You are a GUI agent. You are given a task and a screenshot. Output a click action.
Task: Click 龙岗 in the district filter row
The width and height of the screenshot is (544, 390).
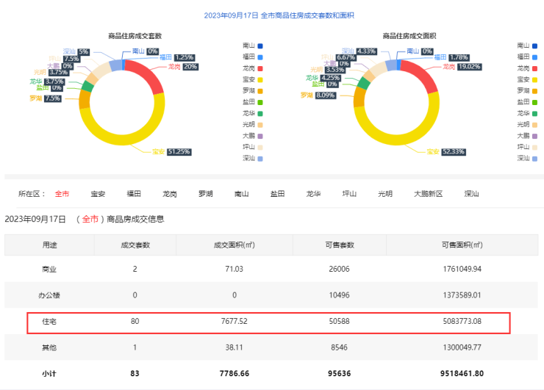(170, 194)
